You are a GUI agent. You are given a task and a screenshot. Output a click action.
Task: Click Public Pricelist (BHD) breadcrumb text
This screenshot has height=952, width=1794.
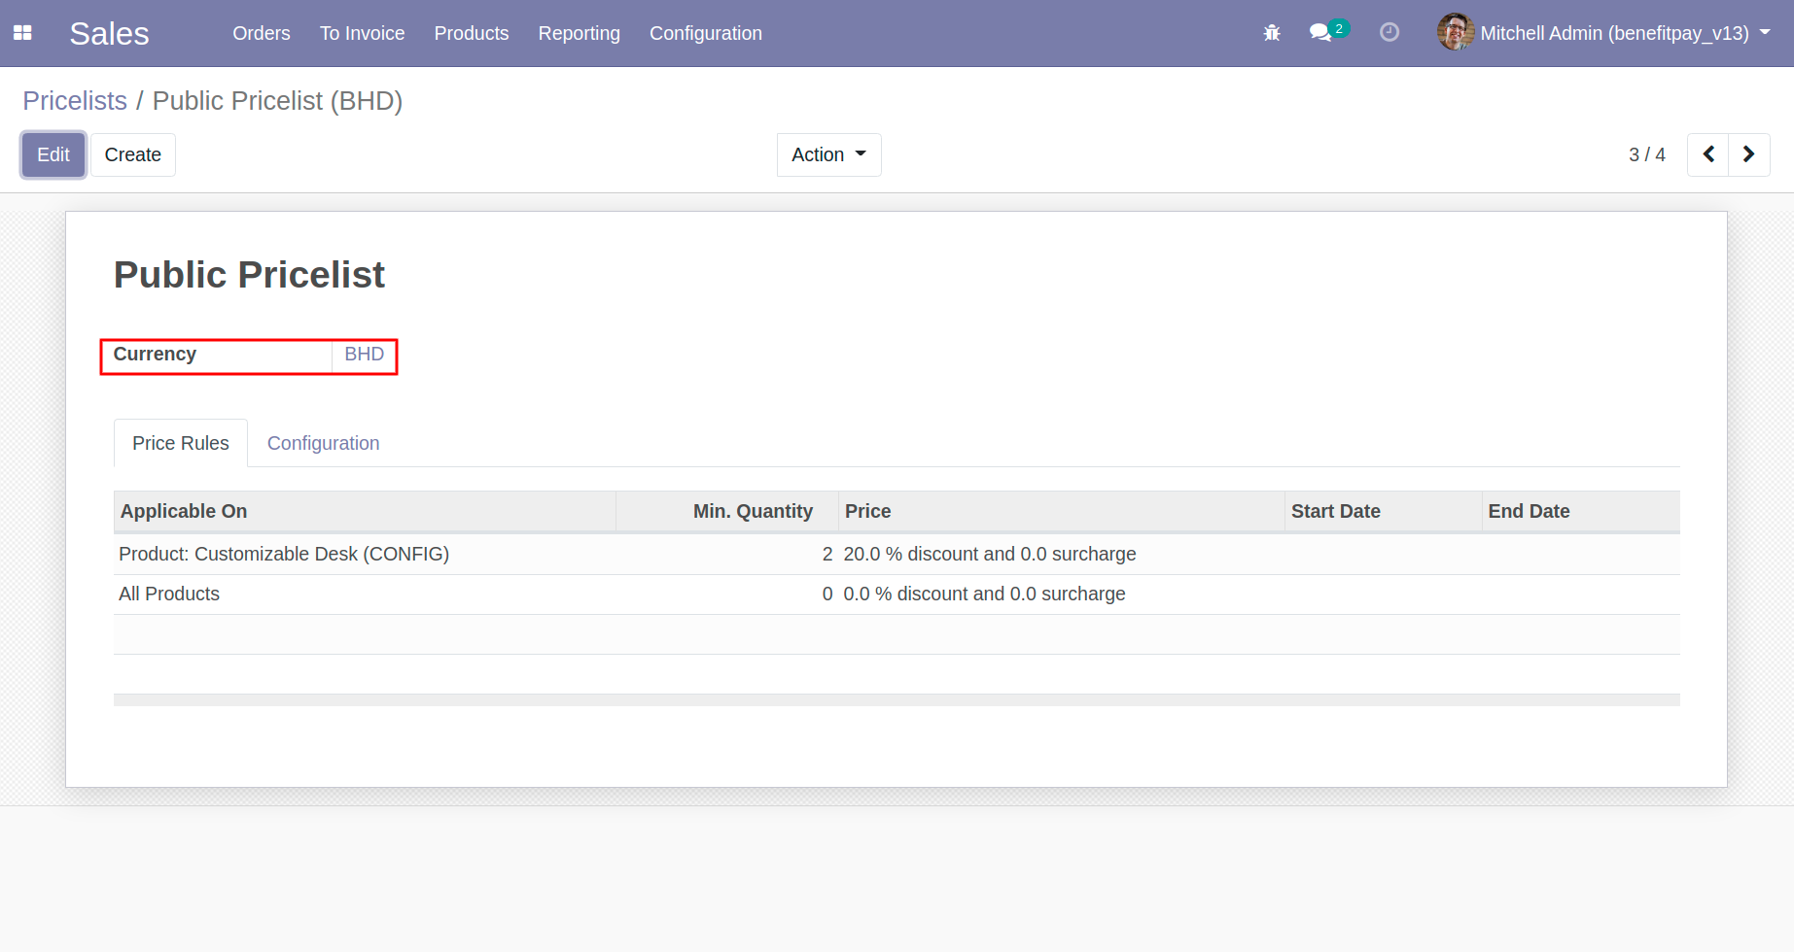pyautogui.click(x=277, y=101)
